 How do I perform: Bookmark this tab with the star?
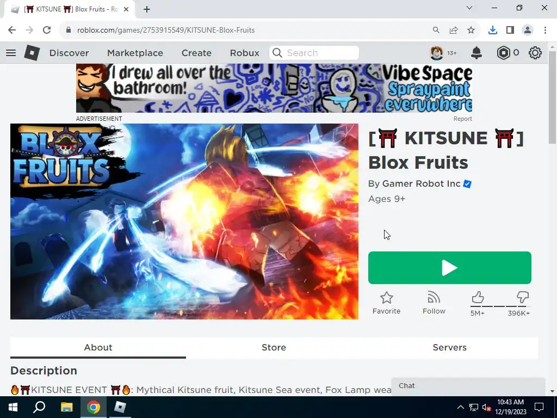tap(471, 30)
